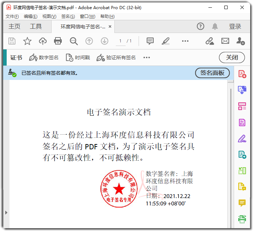Star this file as a favorite
The image size is (253, 231).
coord(27,41)
